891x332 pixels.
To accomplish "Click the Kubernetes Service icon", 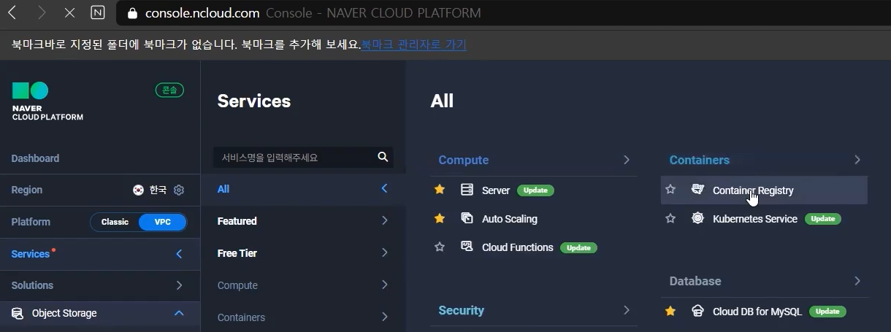I will click(x=697, y=218).
